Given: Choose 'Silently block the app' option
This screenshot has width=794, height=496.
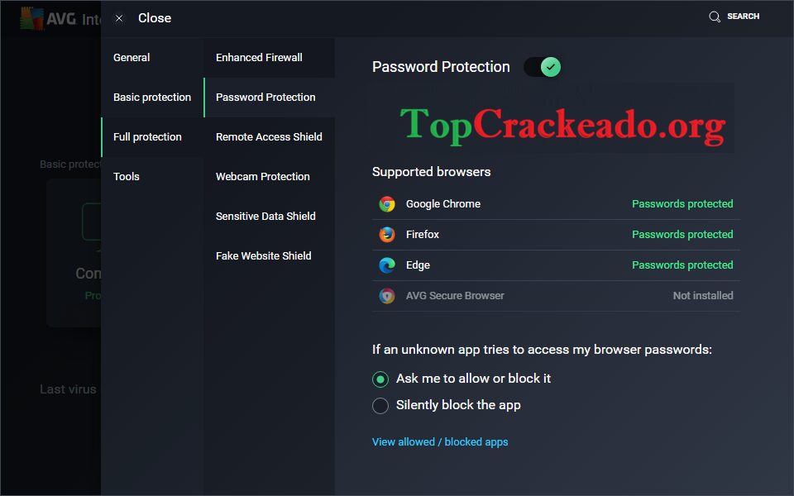Looking at the screenshot, I should click(380, 405).
